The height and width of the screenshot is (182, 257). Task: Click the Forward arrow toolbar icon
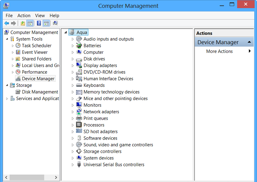(13, 23)
